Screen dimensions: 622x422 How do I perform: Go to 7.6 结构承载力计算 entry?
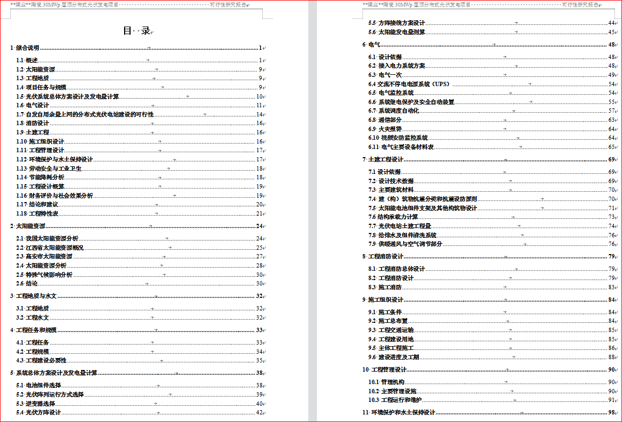[x=398, y=217]
